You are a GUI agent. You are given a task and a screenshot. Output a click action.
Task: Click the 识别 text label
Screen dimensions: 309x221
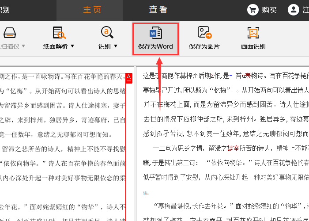tap(105, 46)
